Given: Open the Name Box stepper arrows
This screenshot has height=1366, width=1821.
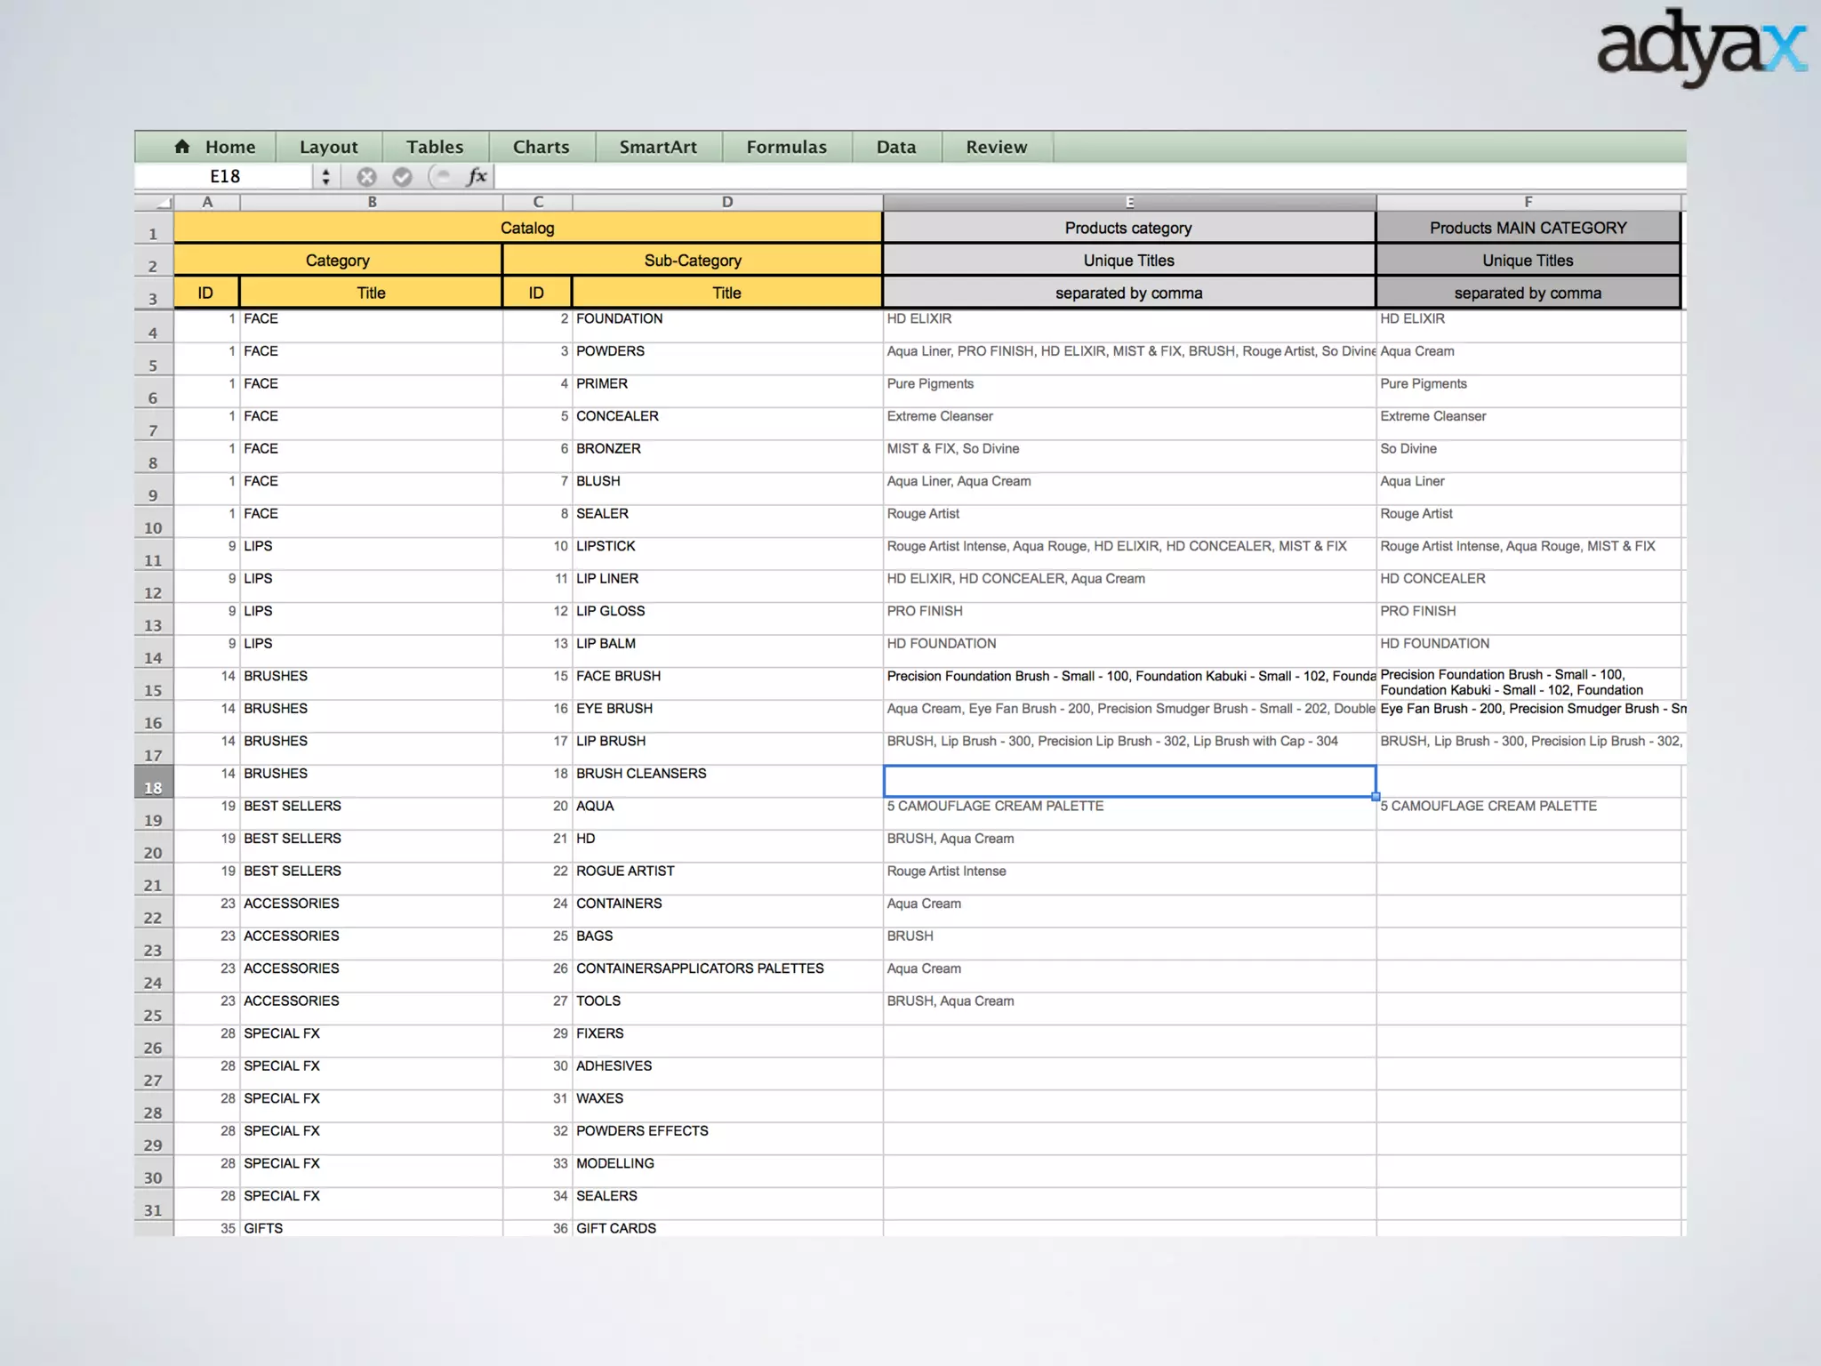Looking at the screenshot, I should click(326, 177).
